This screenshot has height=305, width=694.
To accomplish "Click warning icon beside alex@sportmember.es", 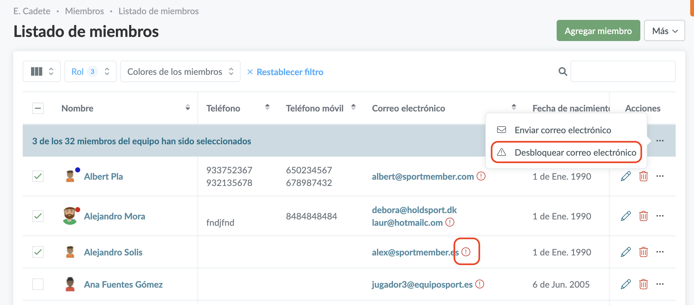I will (466, 252).
